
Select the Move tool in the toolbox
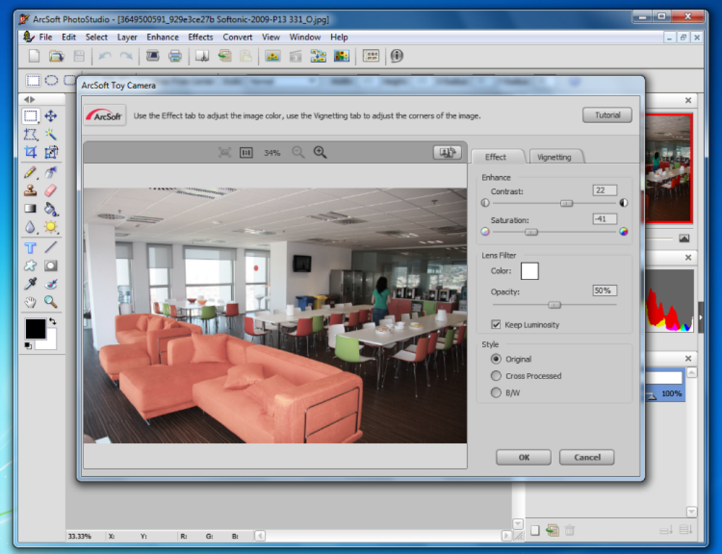click(x=51, y=116)
